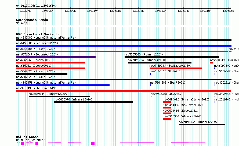
Task: Click the chr9:130306601..130316100 region label
Action: [36, 6]
